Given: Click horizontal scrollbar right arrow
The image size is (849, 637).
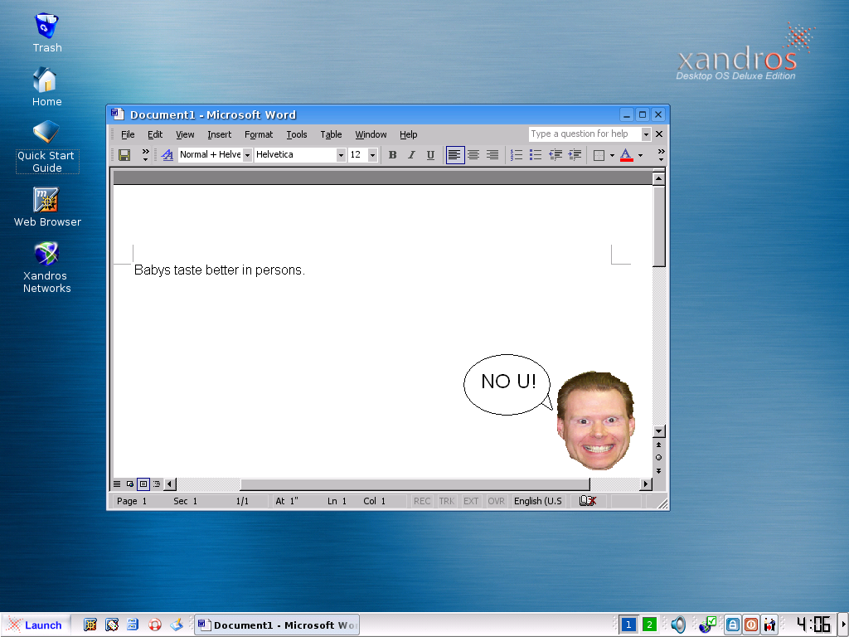Looking at the screenshot, I should pyautogui.click(x=645, y=484).
